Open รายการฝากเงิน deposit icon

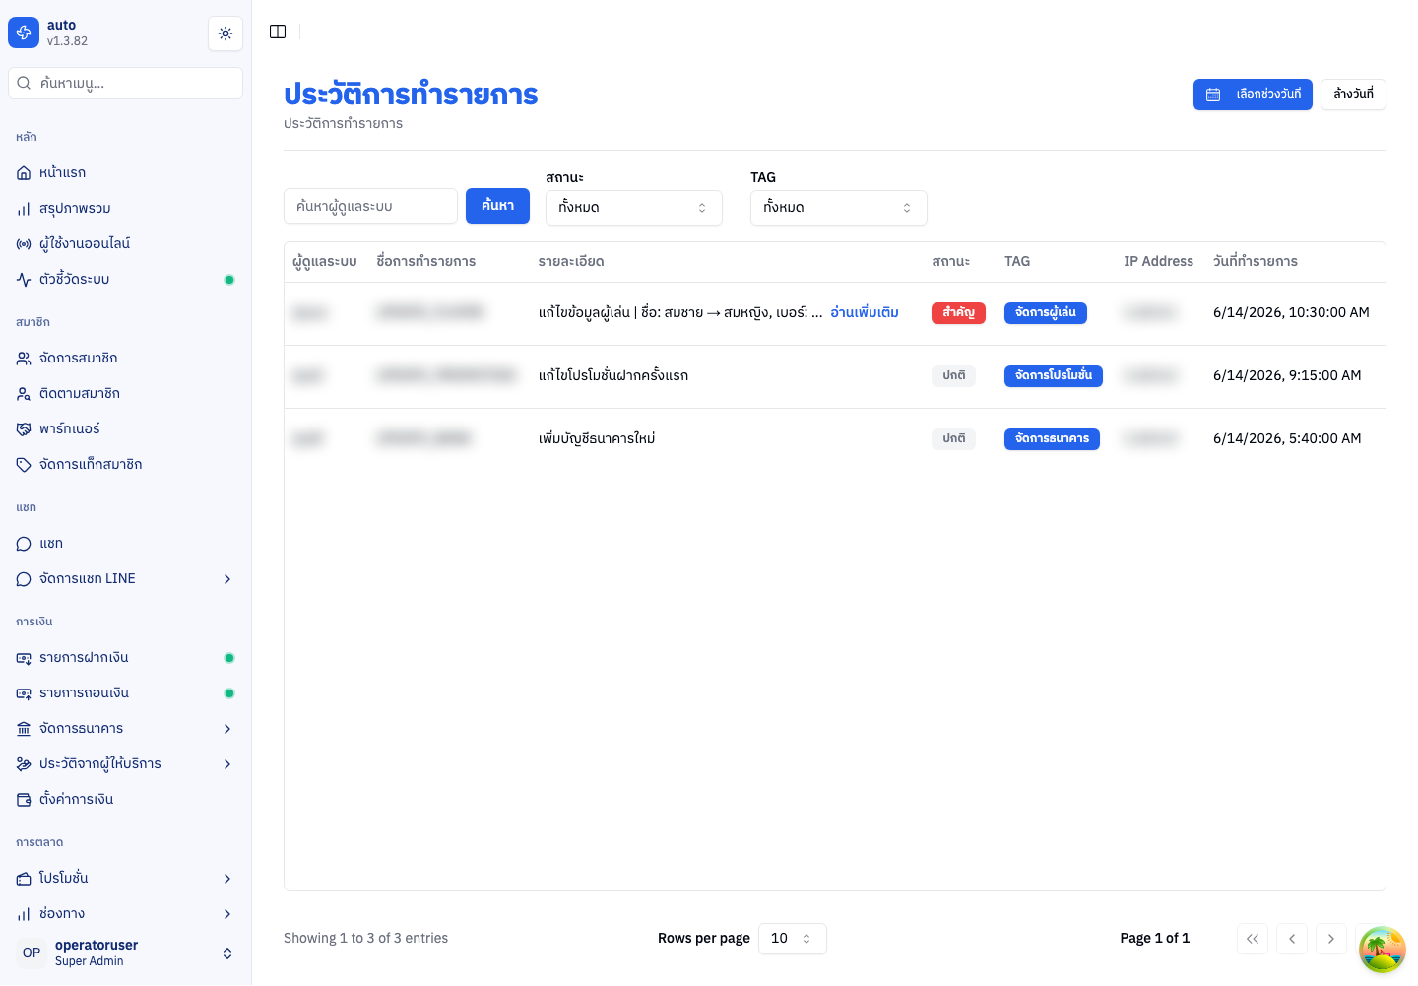tap(24, 658)
